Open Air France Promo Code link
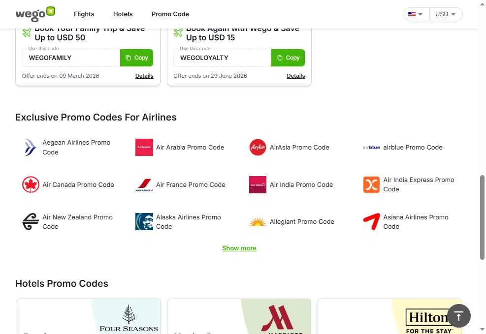The image size is (486, 334). 191,184
